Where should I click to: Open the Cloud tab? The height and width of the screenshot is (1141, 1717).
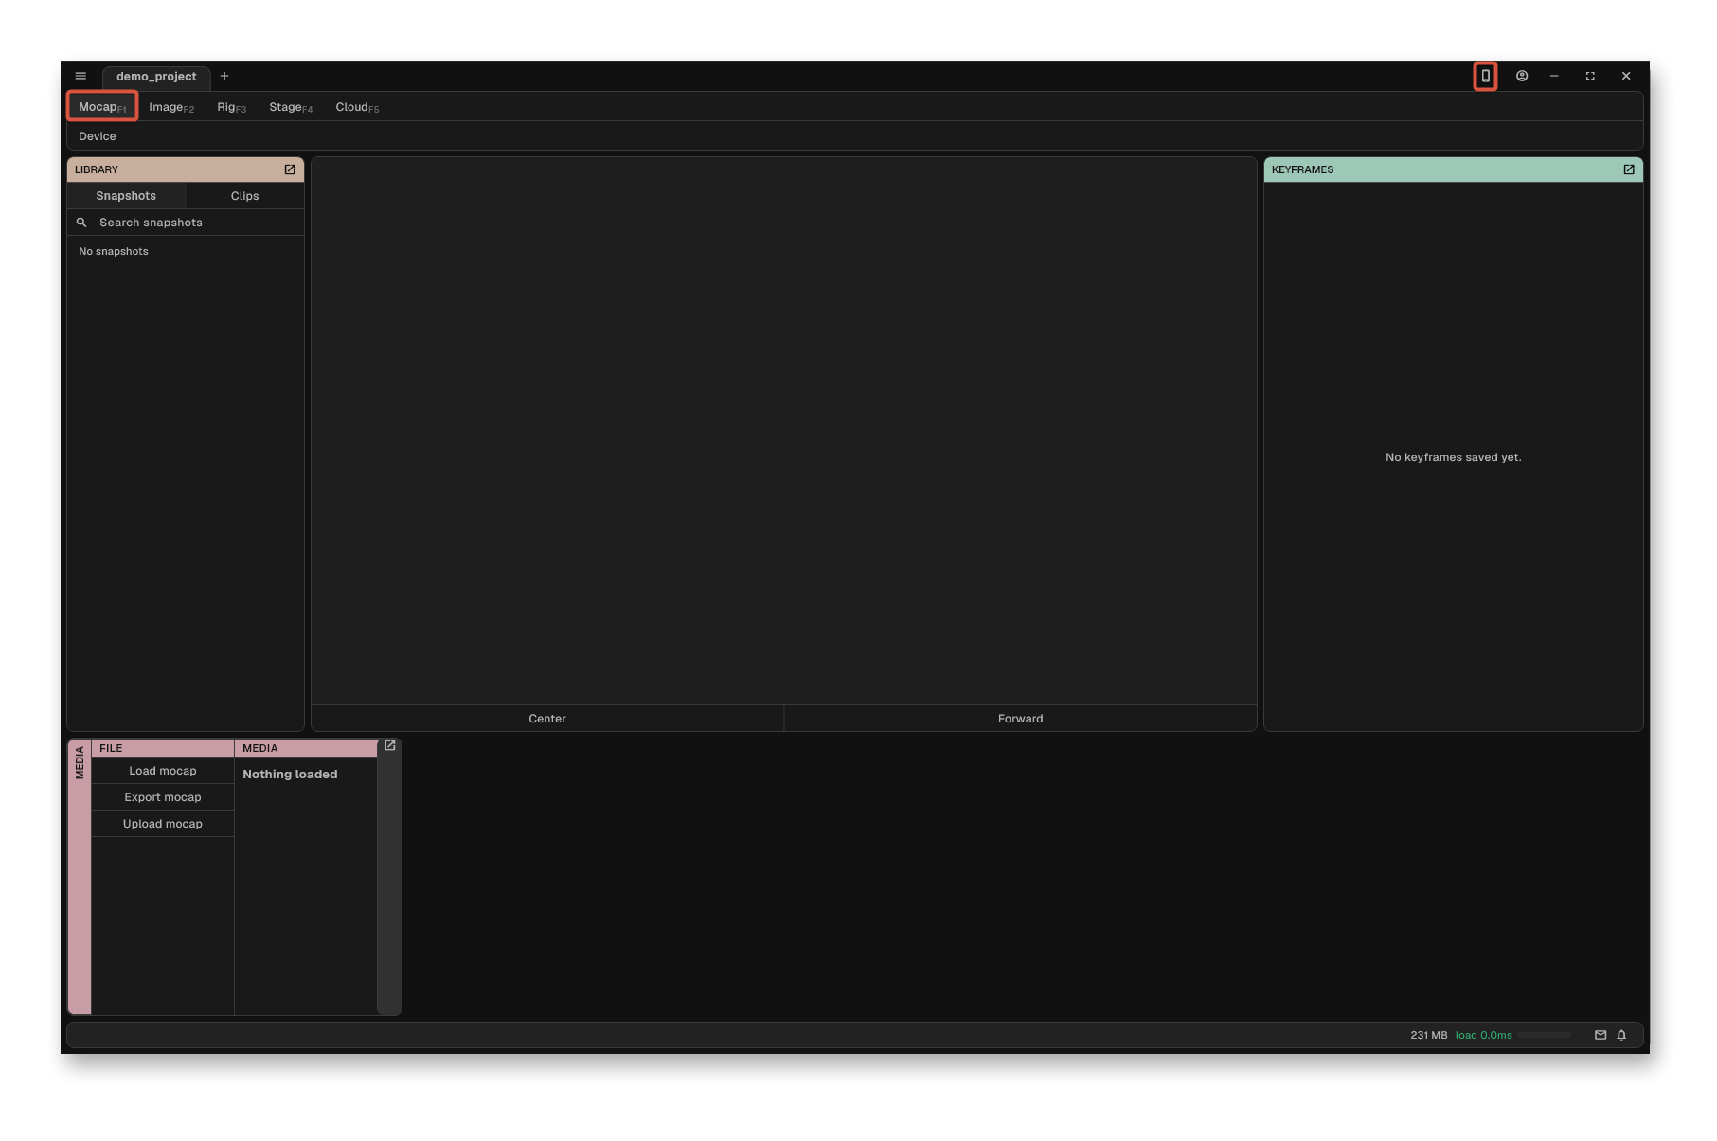tap(357, 107)
